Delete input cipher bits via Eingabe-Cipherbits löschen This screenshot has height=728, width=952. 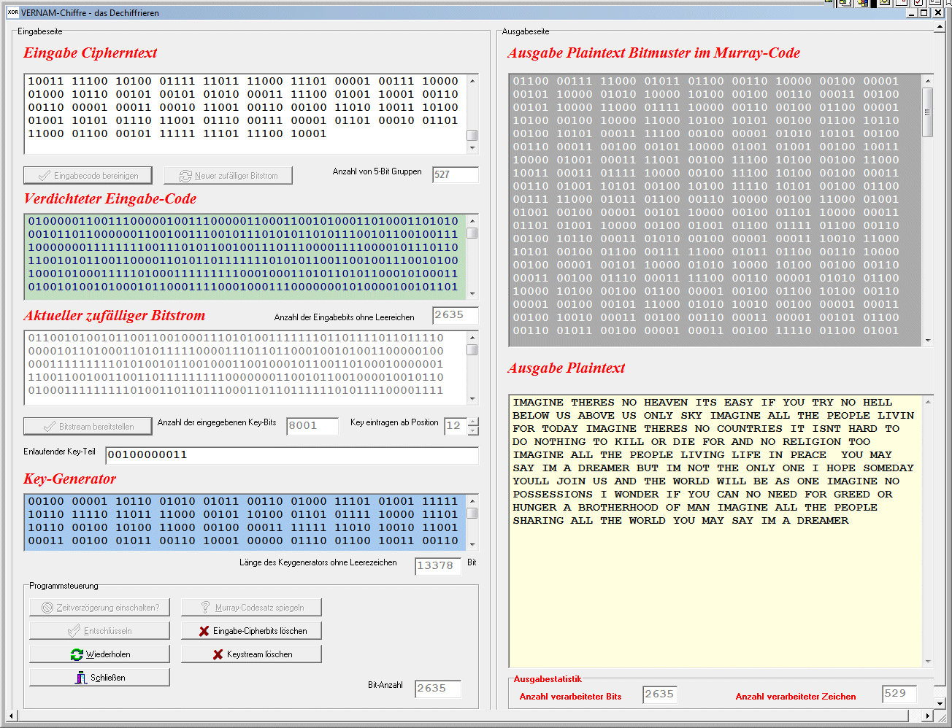point(251,631)
